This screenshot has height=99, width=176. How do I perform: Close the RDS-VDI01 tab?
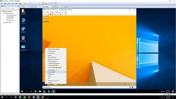pyautogui.click(x=50, y=7)
